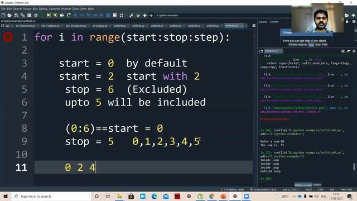Image resolution: width=357 pixels, height=201 pixels.
Task: Place cursor on line 11 after '0 2 4'
Action: pyautogui.click(x=96, y=167)
